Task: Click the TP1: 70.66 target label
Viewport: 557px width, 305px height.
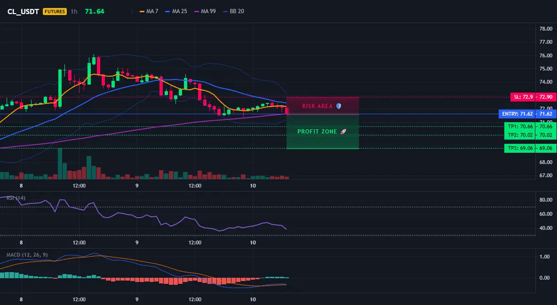Action: point(520,126)
